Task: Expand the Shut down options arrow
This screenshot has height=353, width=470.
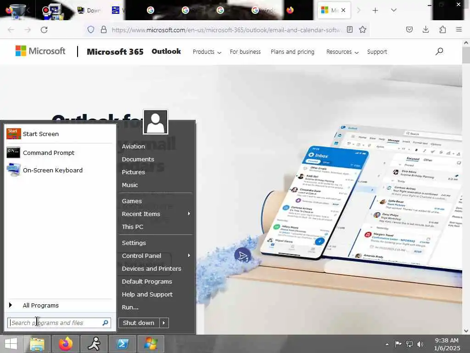Action: pyautogui.click(x=164, y=323)
